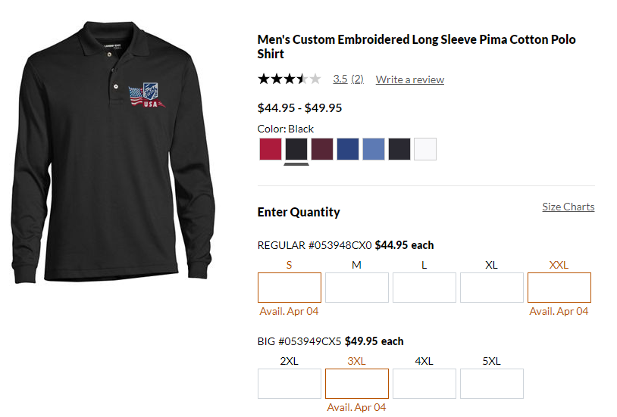This screenshot has width=617, height=417.
Task: Select the dark navy color swatch
Action: [399, 149]
